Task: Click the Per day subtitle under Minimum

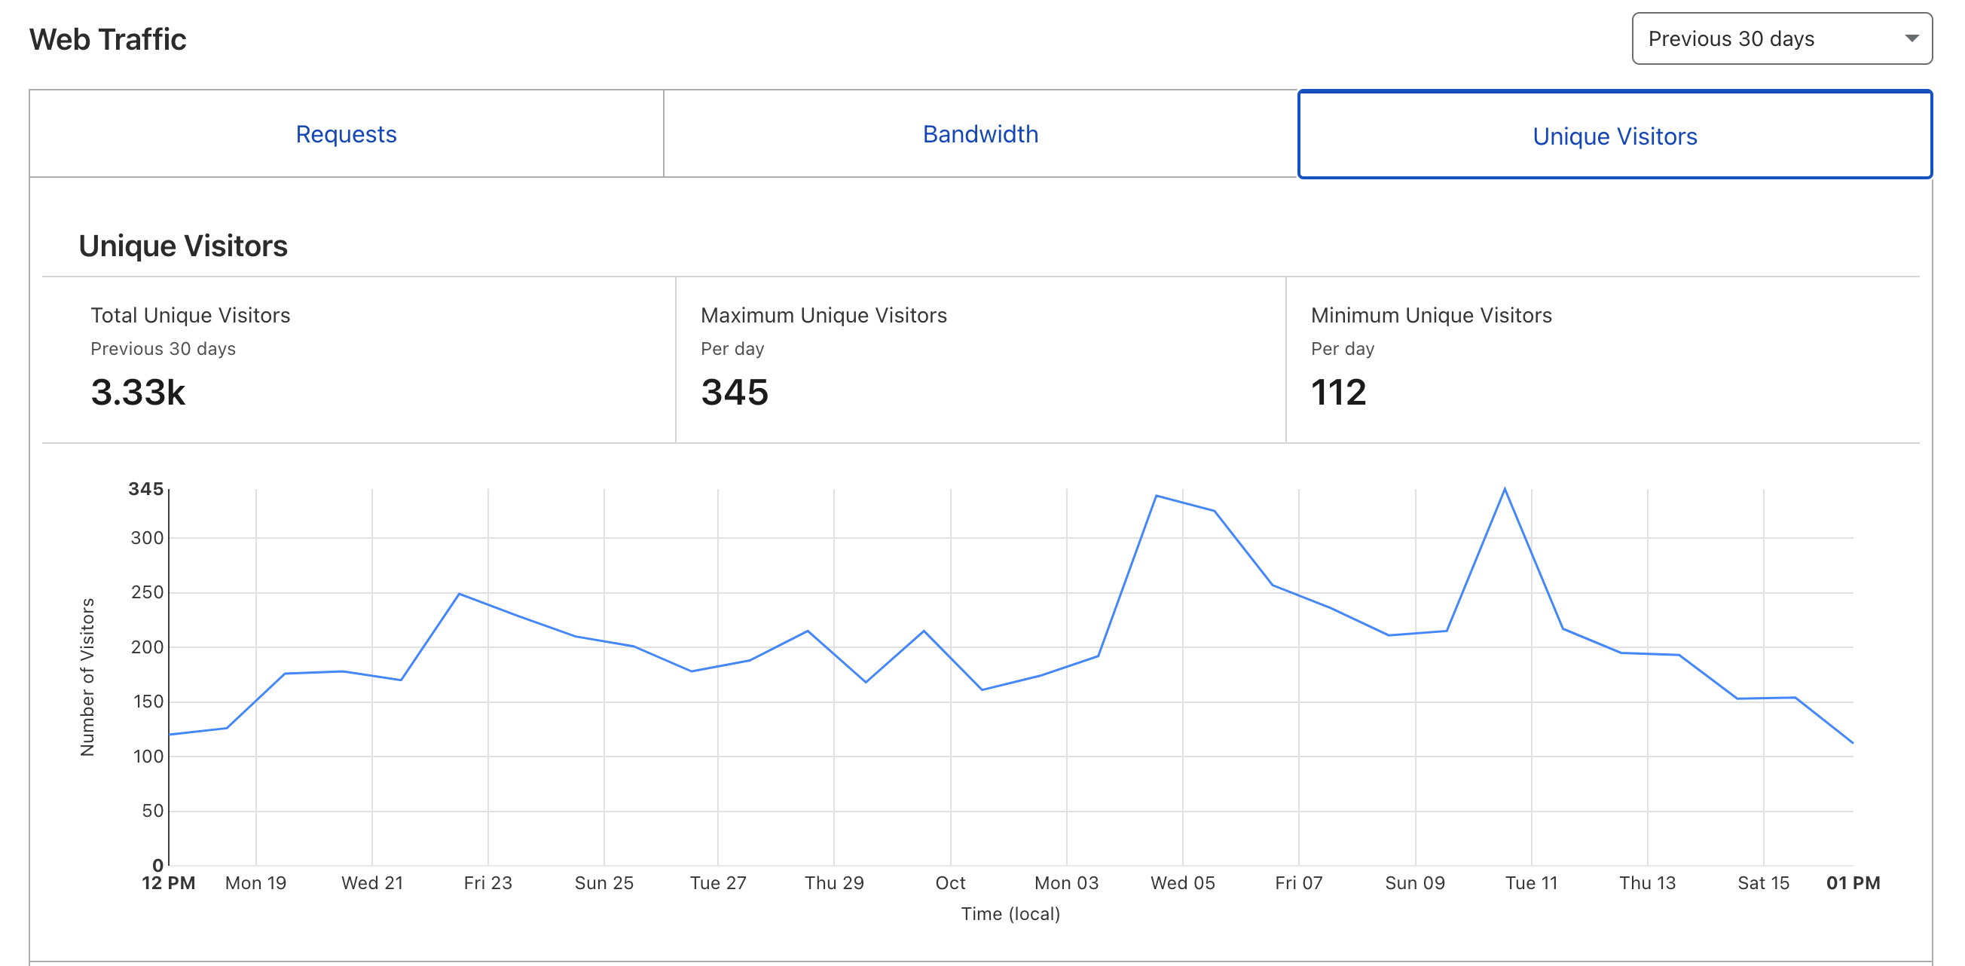Action: pyautogui.click(x=1343, y=349)
